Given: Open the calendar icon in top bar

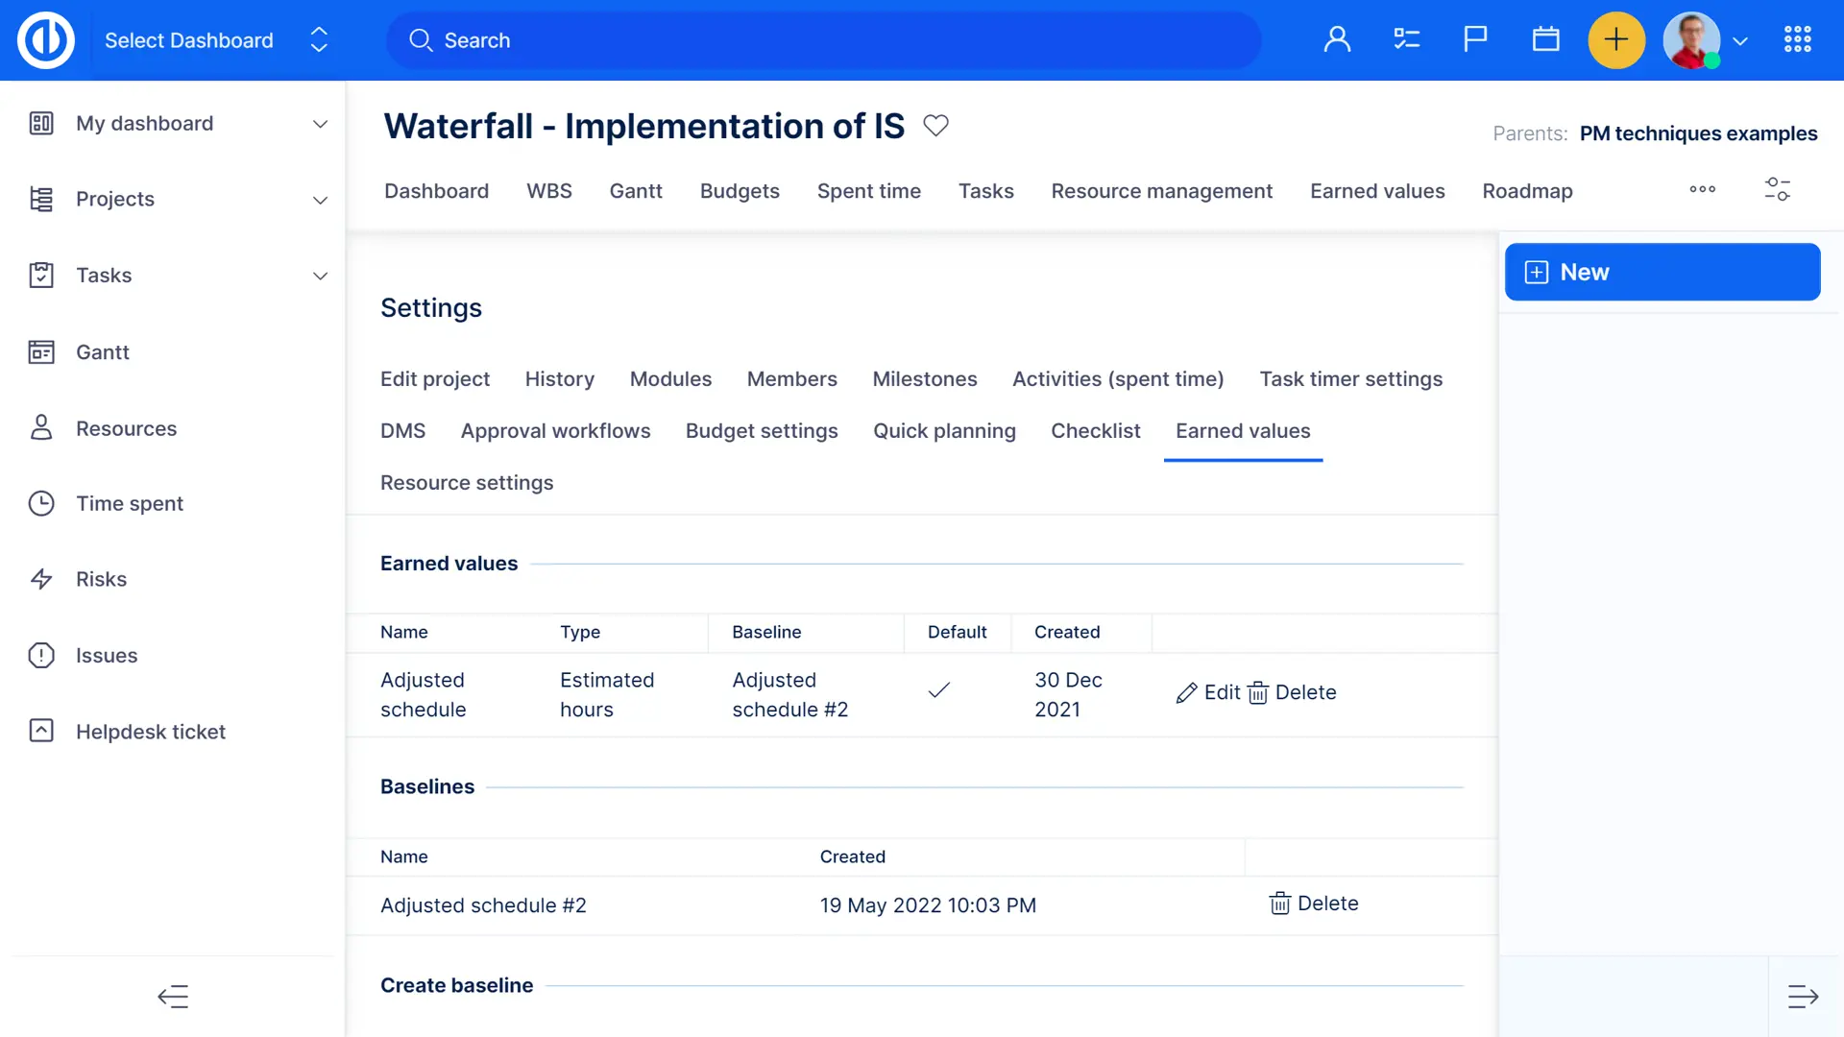Looking at the screenshot, I should [x=1545, y=40].
